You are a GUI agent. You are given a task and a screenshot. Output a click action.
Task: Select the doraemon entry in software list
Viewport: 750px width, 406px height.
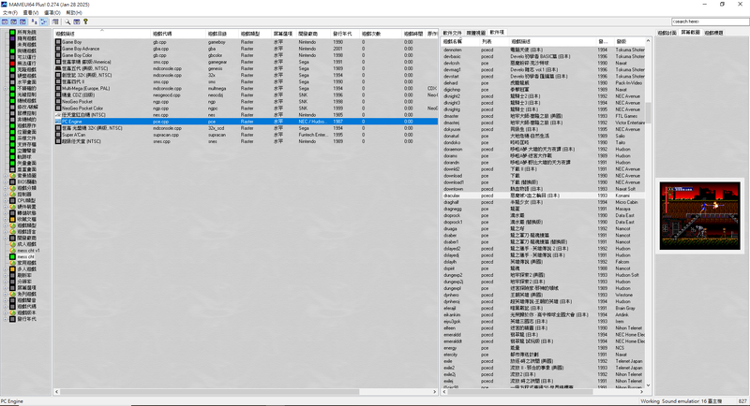point(544,150)
